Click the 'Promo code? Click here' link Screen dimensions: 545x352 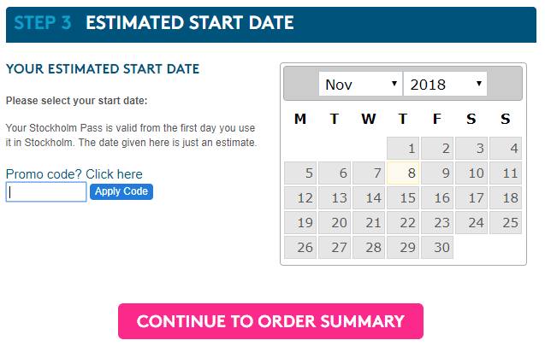(74, 174)
